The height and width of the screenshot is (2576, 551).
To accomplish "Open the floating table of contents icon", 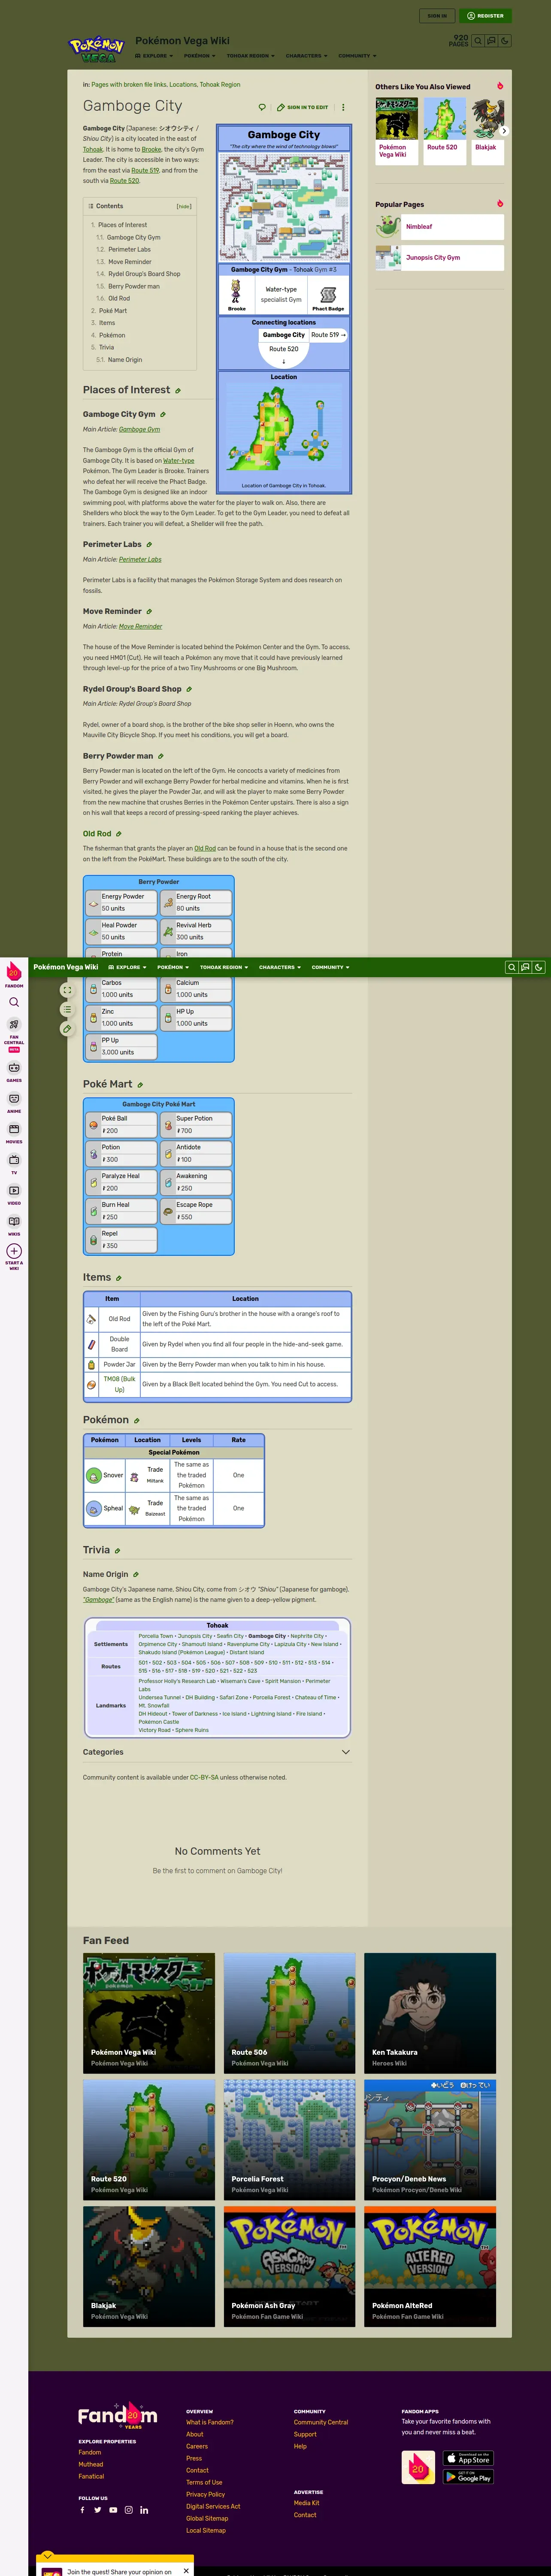I will [x=67, y=1009].
